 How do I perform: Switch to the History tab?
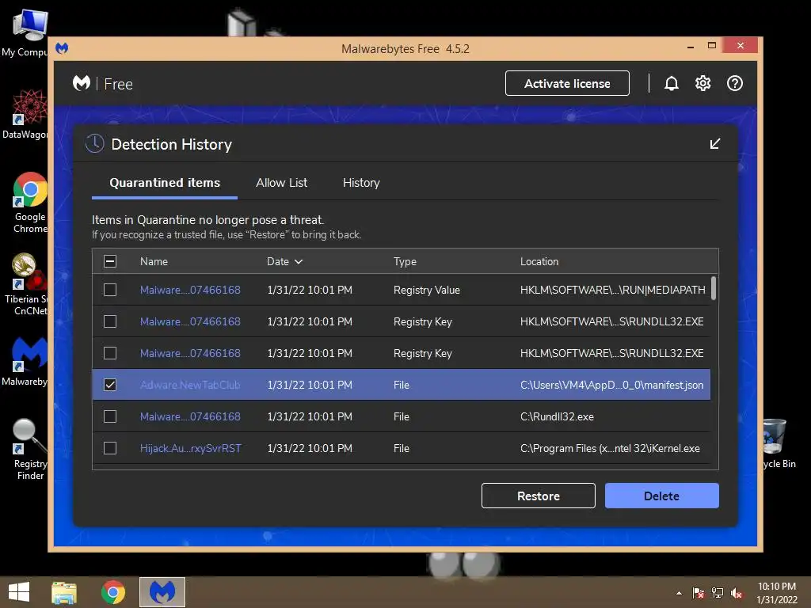[361, 183]
